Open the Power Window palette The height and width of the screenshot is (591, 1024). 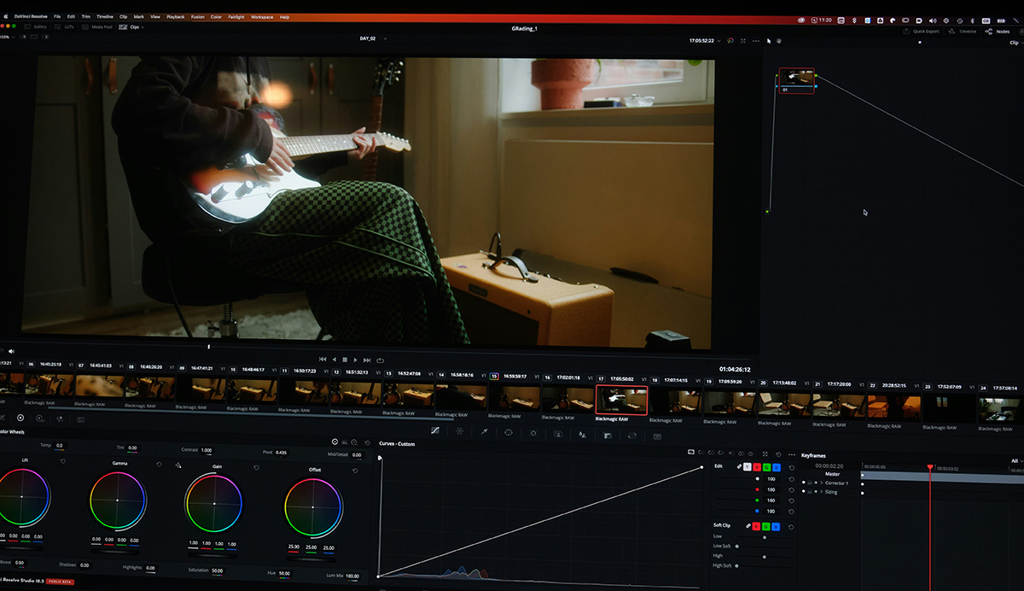pyautogui.click(x=509, y=434)
